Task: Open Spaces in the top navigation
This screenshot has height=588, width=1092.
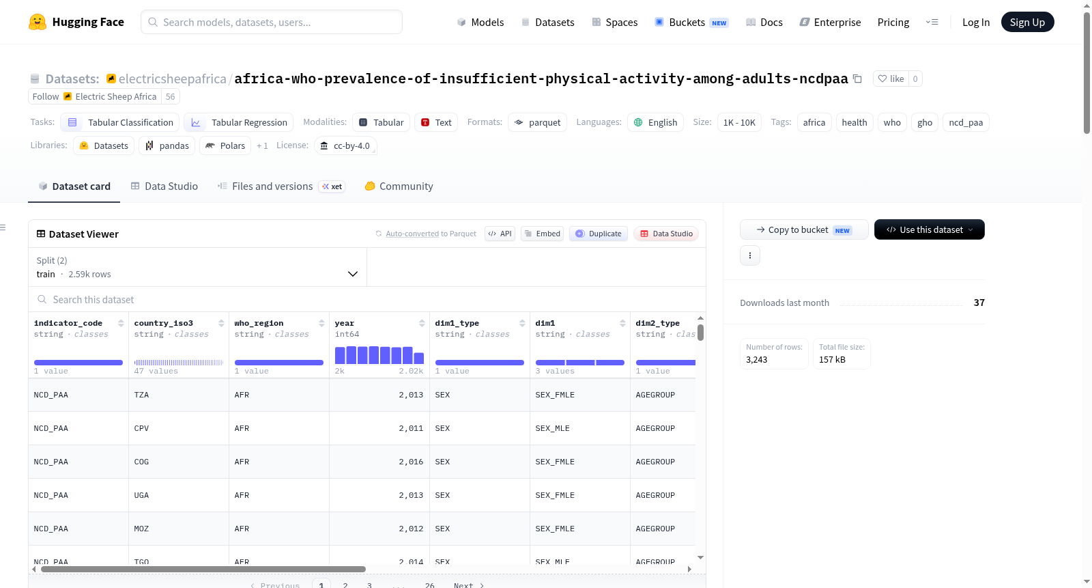Action: coord(614,22)
